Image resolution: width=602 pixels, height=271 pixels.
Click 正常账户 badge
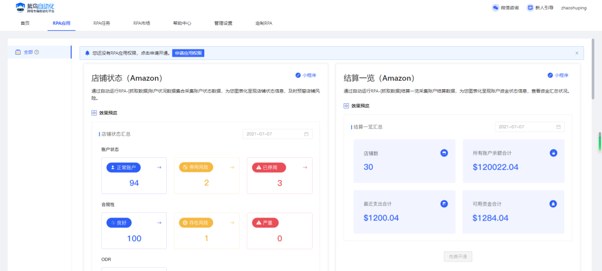click(124, 167)
